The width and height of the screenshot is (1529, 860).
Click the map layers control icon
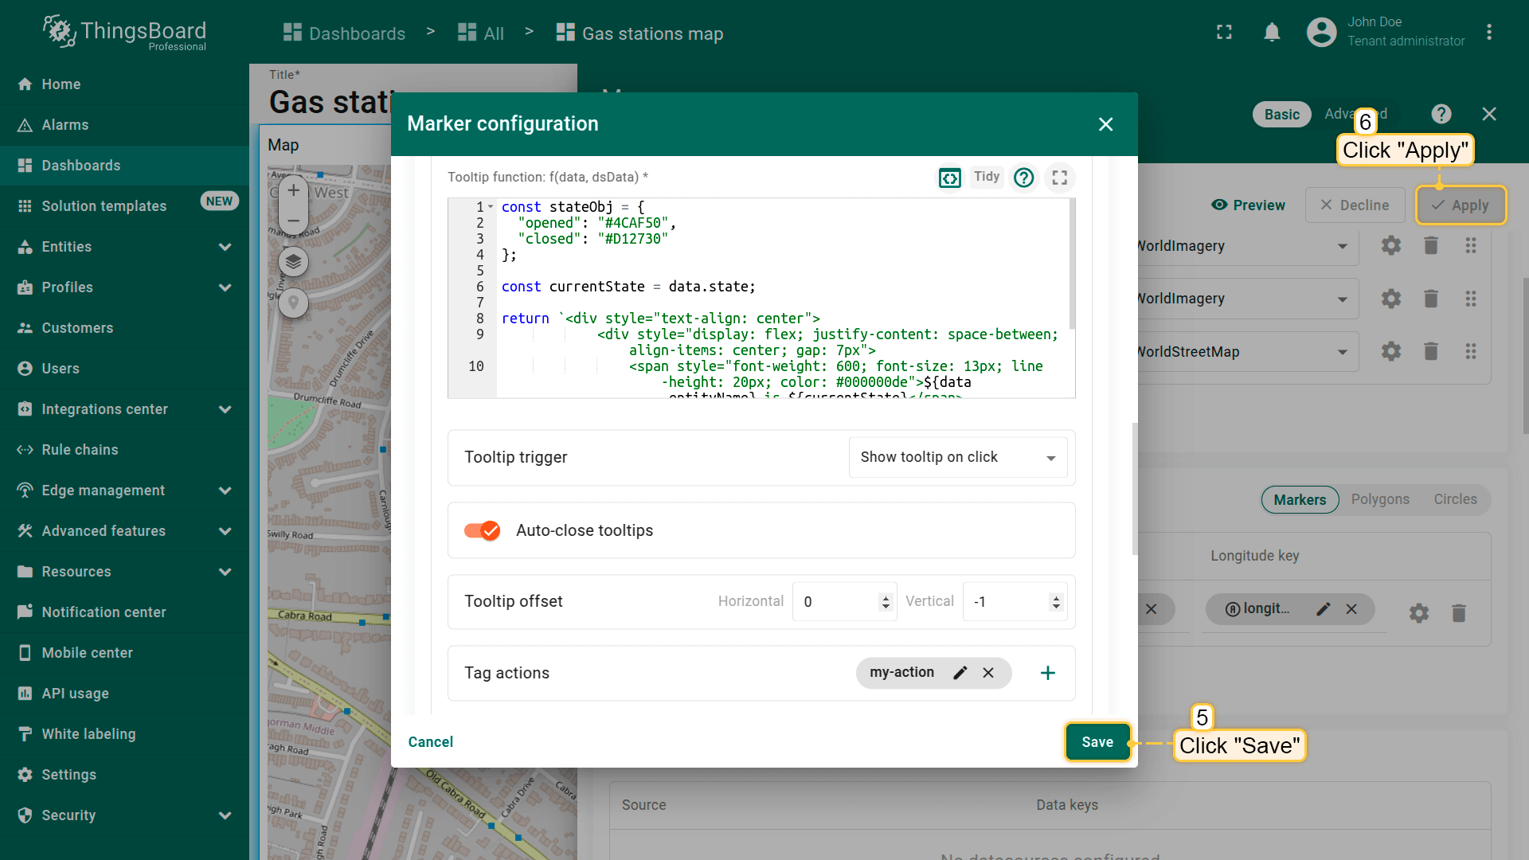[293, 261]
